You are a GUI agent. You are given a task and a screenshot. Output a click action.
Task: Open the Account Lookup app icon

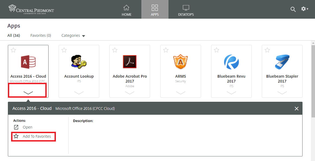[79, 62]
